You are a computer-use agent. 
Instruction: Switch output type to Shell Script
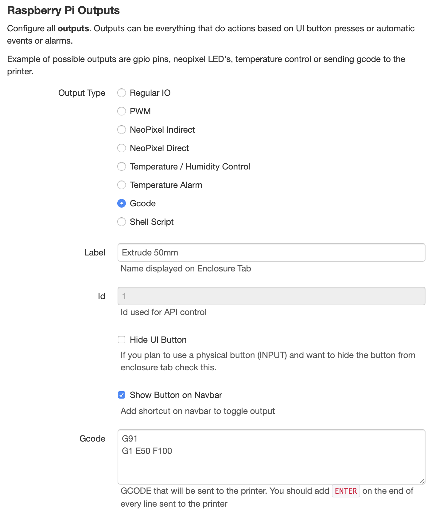(x=122, y=222)
